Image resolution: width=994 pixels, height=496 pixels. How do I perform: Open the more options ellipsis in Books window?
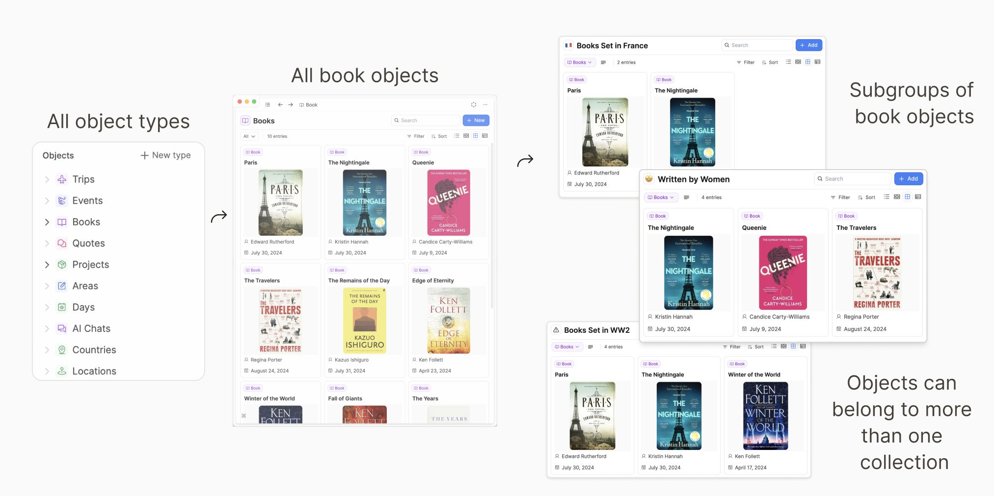tap(485, 105)
